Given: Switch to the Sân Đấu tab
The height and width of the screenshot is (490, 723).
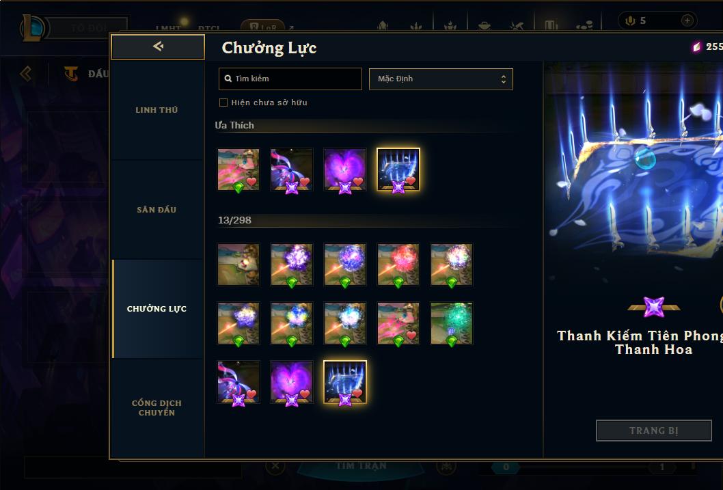Looking at the screenshot, I should tap(156, 210).
